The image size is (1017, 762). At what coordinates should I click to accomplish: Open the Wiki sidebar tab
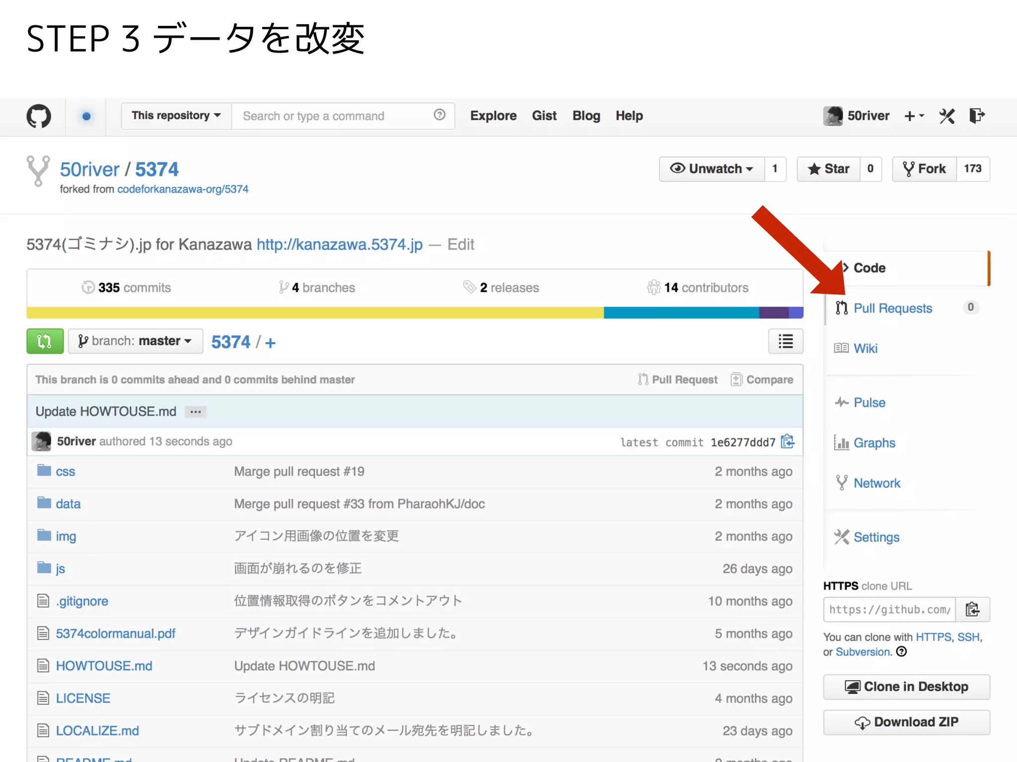(866, 348)
